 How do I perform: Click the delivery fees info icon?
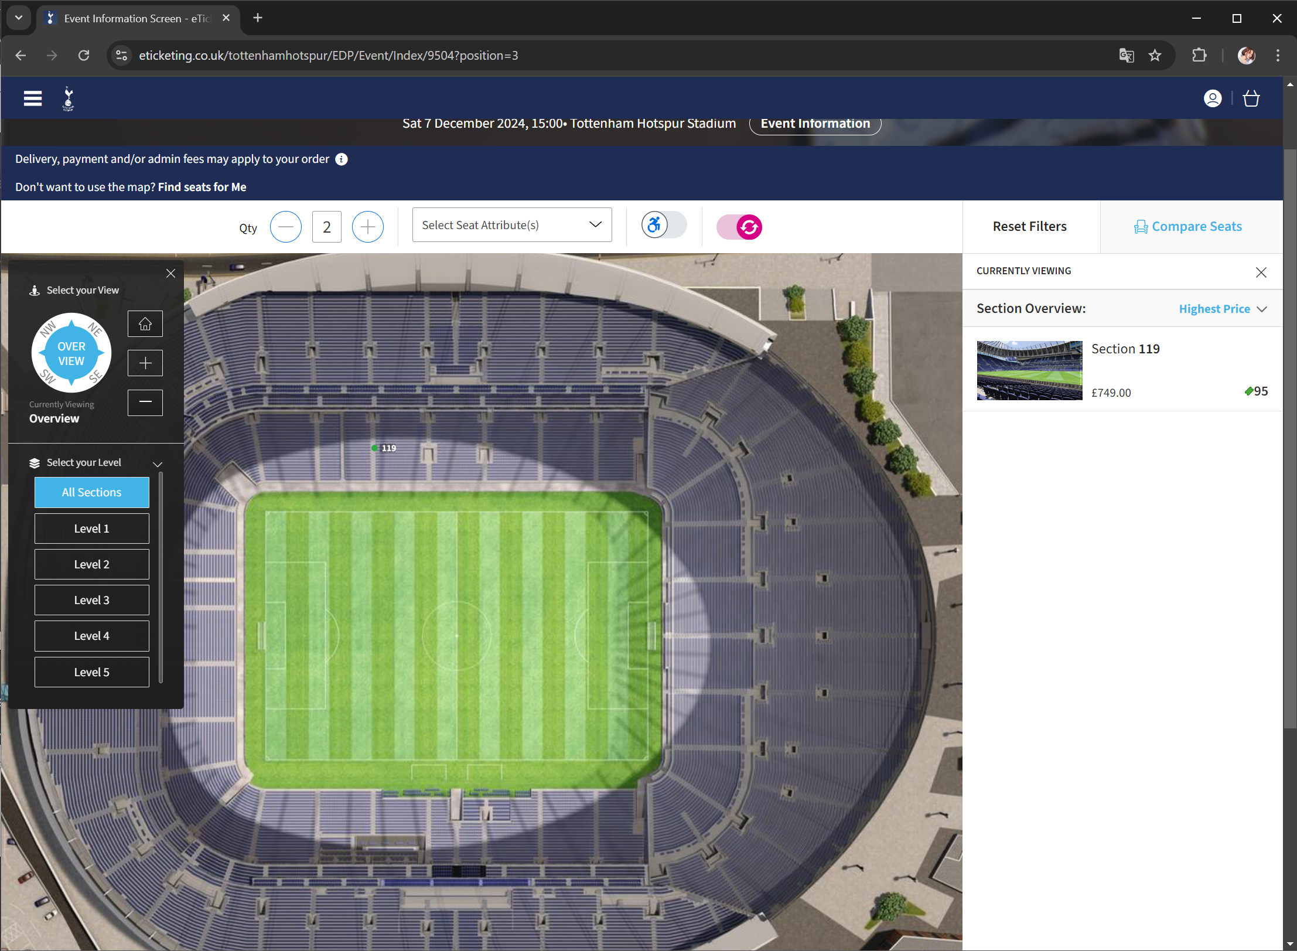pyautogui.click(x=342, y=159)
